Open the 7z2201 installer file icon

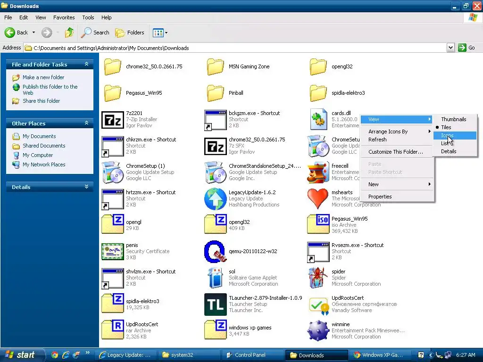point(112,119)
